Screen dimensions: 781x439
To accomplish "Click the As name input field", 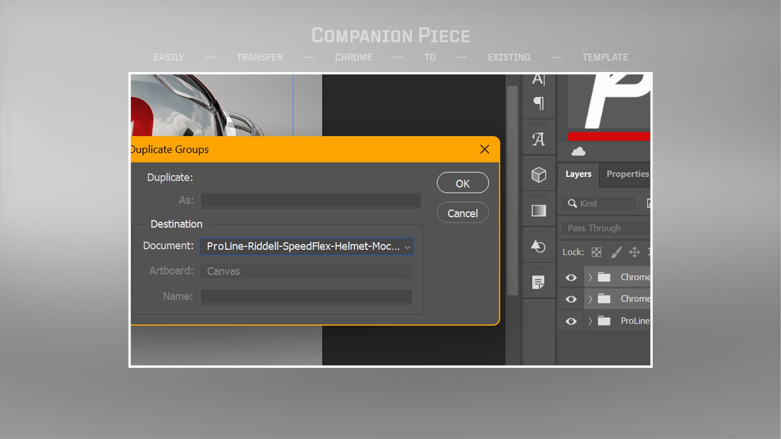I will 311,200.
